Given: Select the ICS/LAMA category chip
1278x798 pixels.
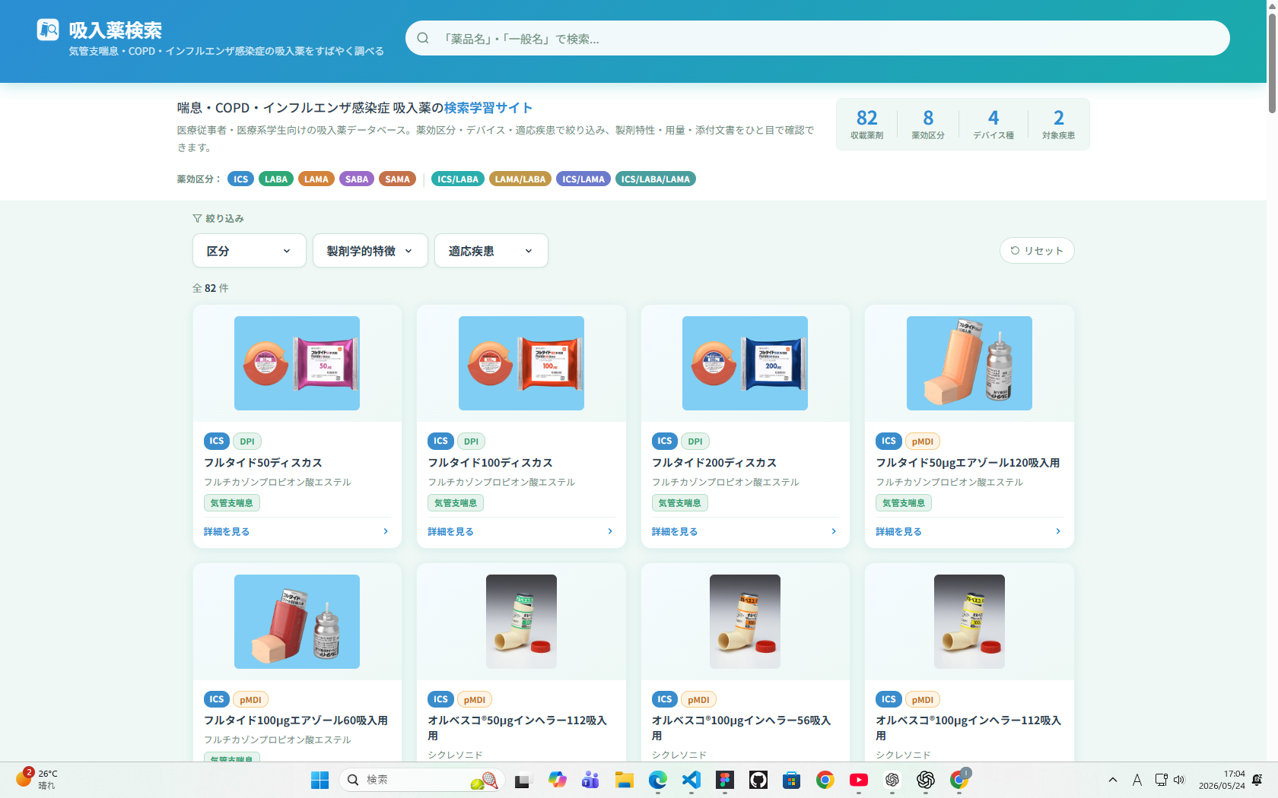Looking at the screenshot, I should coord(583,179).
